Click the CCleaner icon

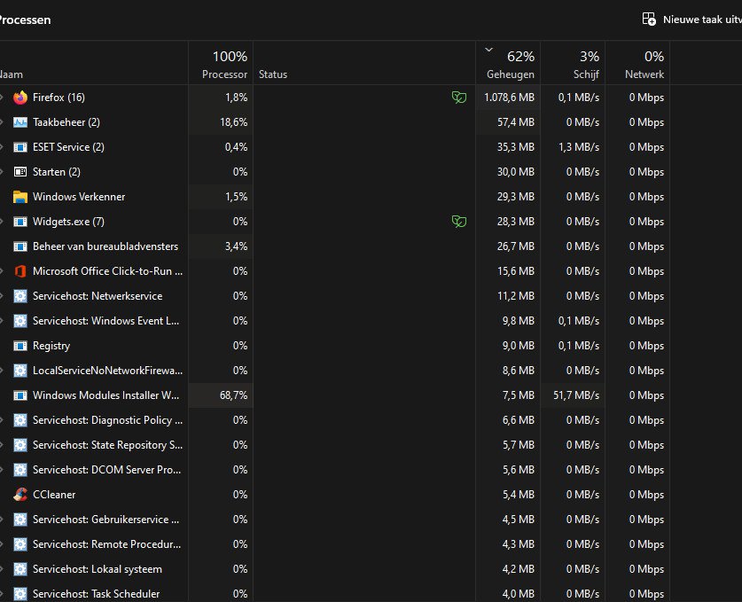point(20,495)
